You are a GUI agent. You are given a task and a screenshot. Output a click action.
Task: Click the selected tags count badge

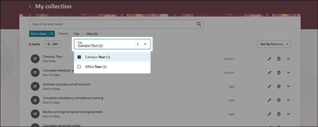click(x=138, y=44)
